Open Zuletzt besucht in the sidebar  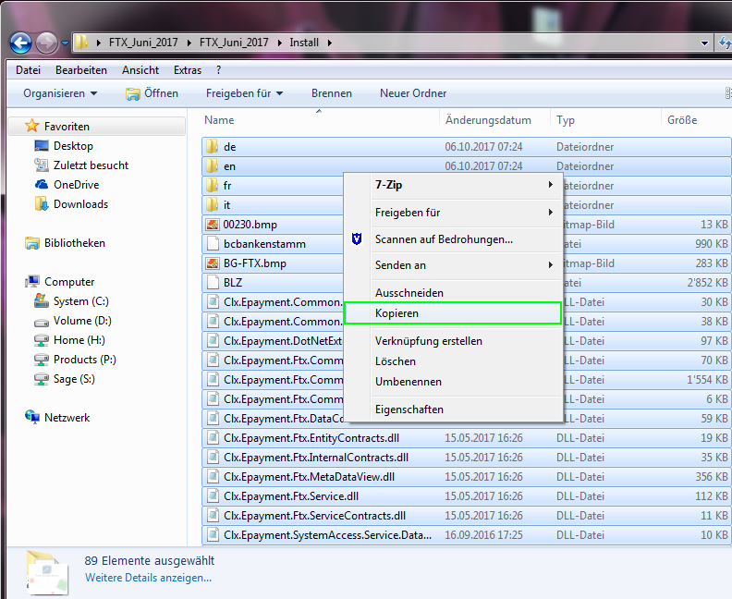tap(91, 165)
